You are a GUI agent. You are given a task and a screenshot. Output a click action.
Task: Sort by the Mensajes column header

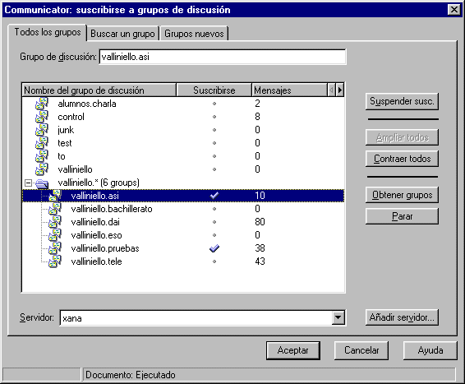point(289,90)
